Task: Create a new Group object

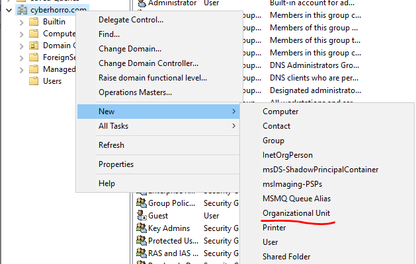Action: coord(273,141)
